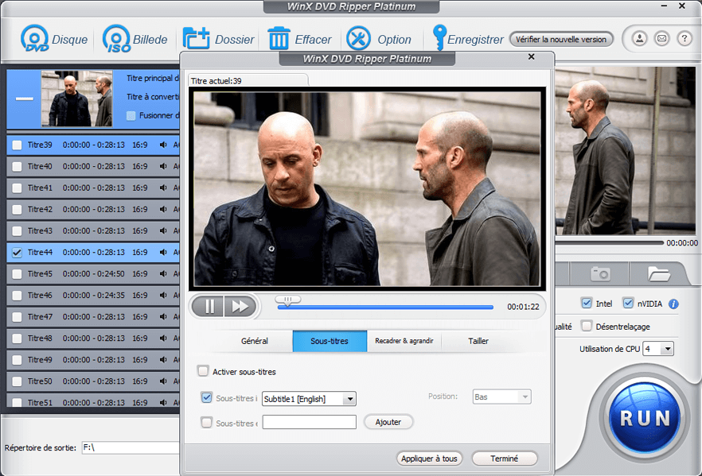Viewport: 702px width, 476px height.
Task: Click the main window preview progress bar
Action: coord(609,242)
